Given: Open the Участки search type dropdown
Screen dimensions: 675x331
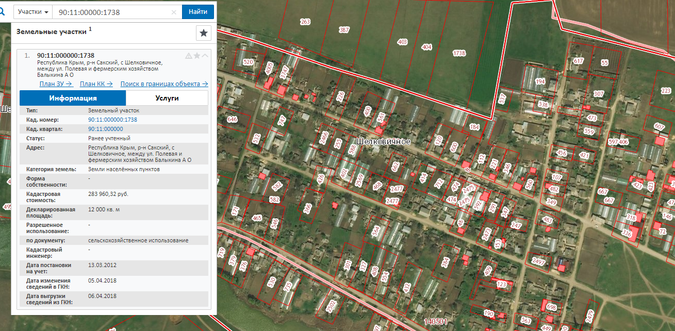Looking at the screenshot, I should pos(34,12).
